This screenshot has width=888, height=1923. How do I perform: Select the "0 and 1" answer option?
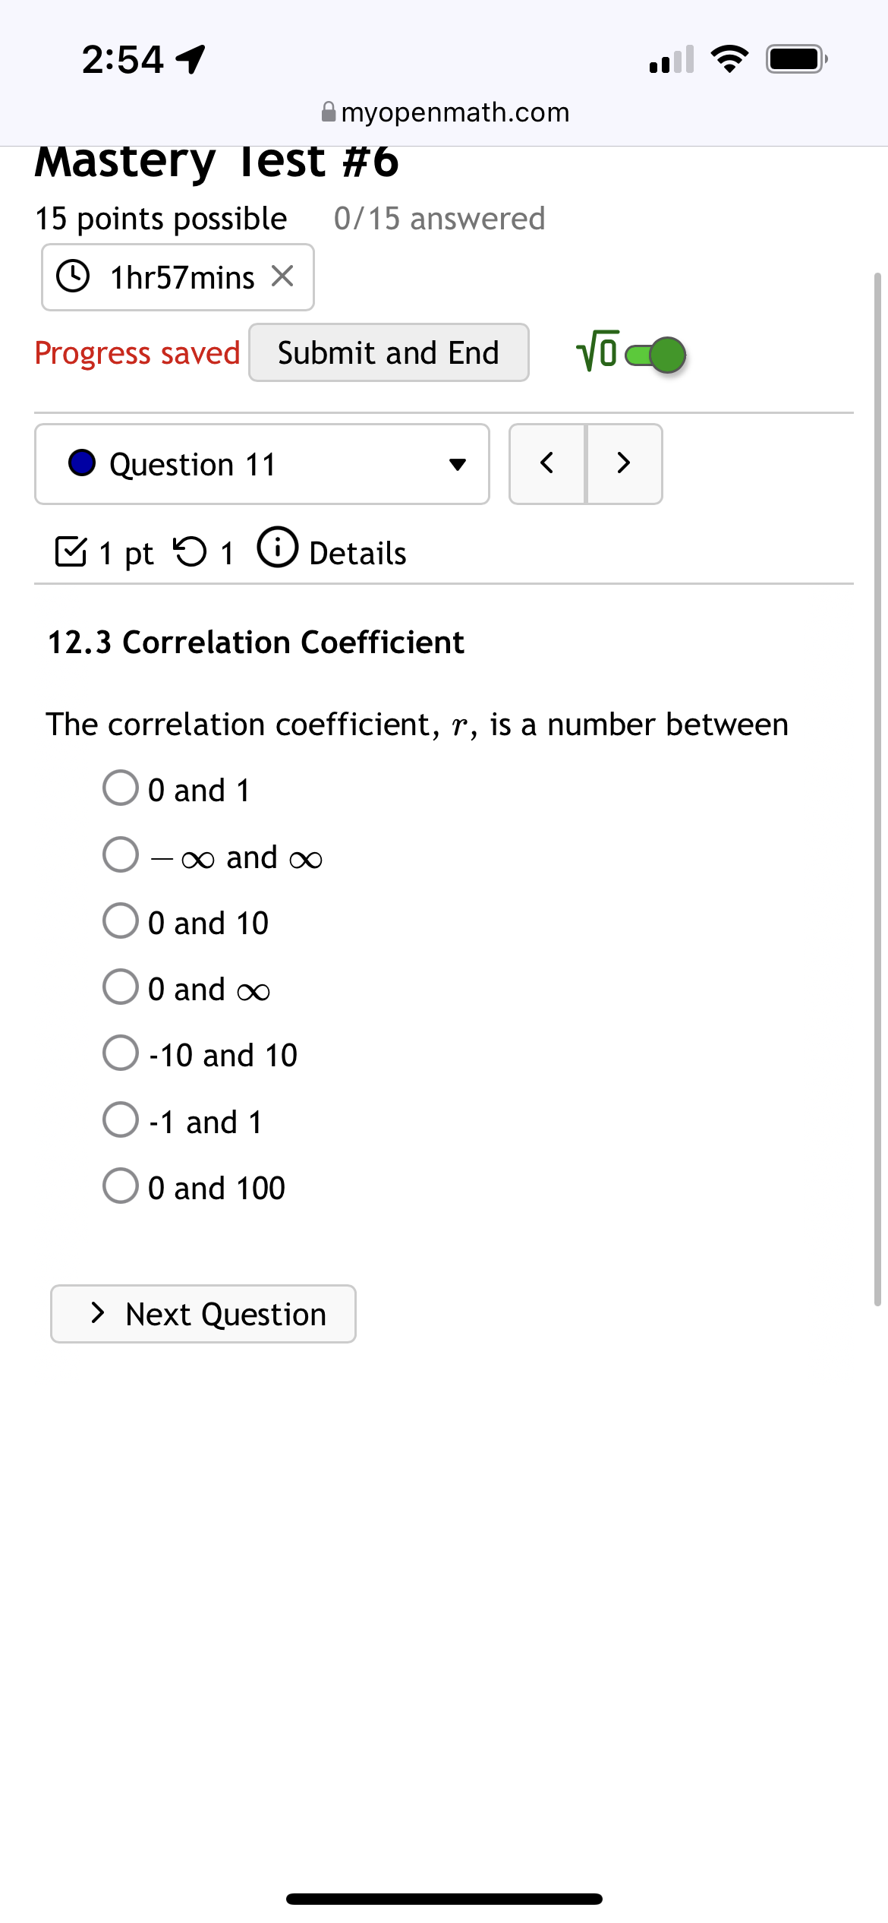(120, 788)
